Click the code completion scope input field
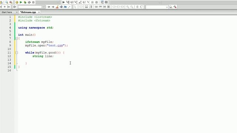The height and width of the screenshot is (133, 237). [x=30, y=7]
